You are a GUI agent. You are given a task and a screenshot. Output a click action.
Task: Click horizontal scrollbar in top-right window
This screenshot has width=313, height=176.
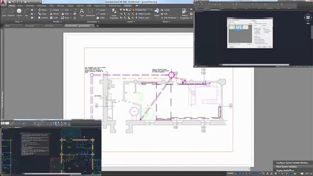(x=255, y=65)
